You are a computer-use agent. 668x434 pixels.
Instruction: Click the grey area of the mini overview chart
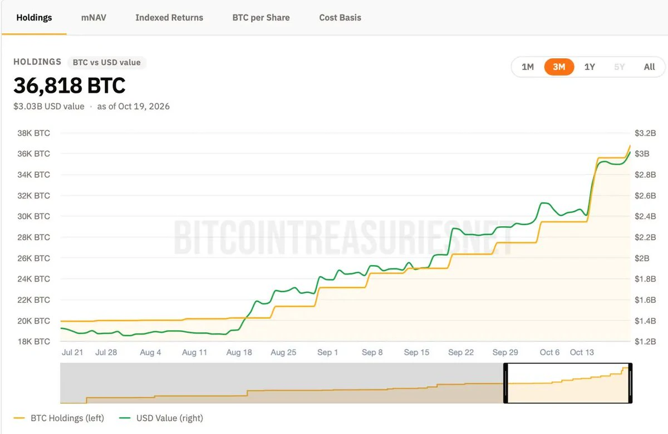click(x=282, y=383)
